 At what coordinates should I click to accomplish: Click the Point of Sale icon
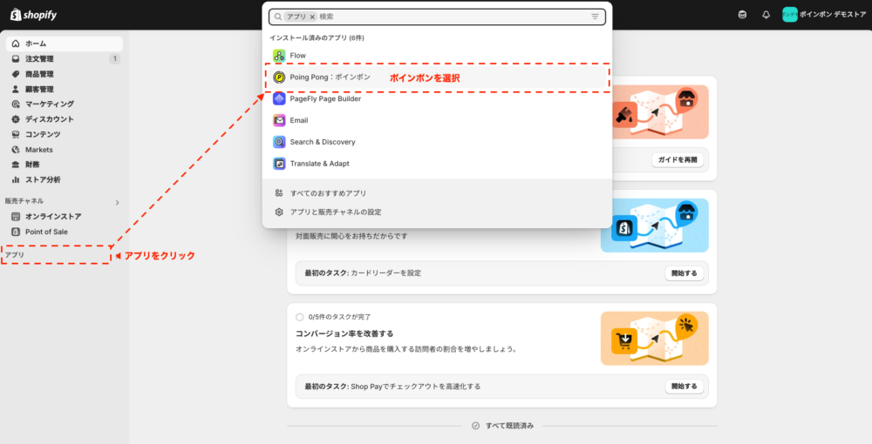point(16,232)
